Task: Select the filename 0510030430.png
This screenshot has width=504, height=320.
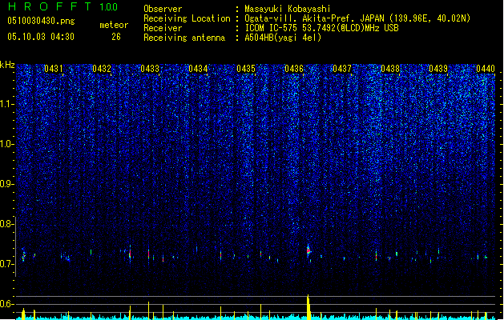Action: (x=41, y=21)
